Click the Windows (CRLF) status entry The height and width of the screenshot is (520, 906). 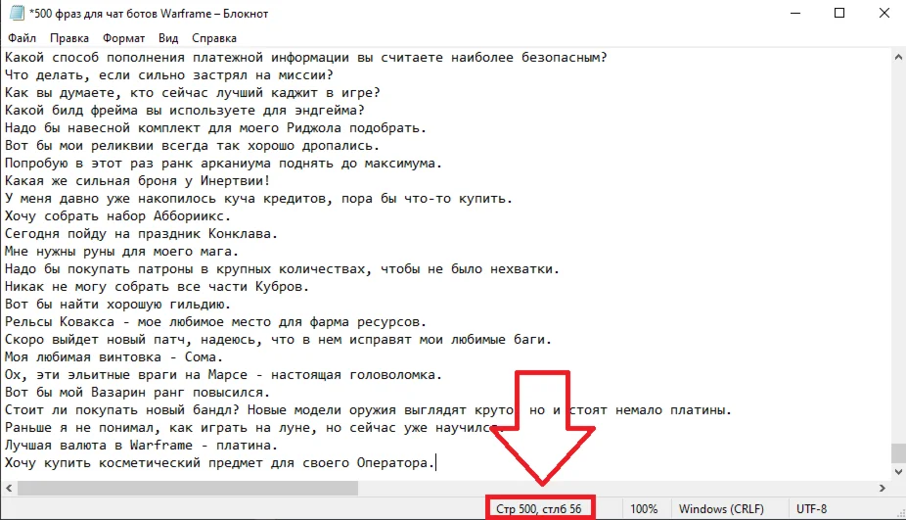pyautogui.click(x=721, y=509)
